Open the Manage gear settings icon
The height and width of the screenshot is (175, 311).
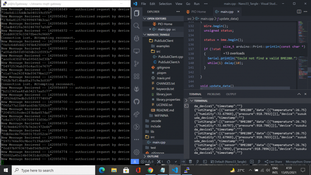pos(137,153)
